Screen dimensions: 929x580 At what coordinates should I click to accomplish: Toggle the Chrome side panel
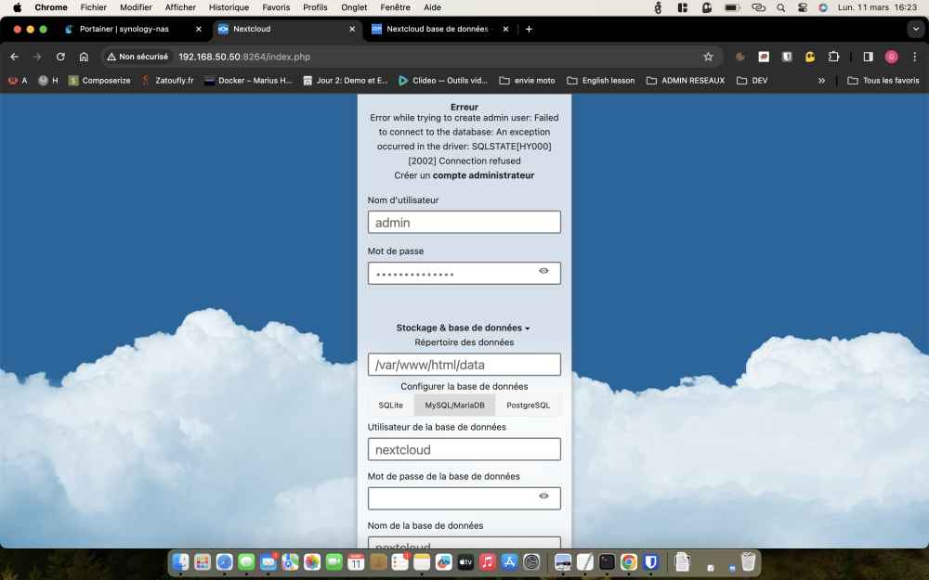[868, 57]
